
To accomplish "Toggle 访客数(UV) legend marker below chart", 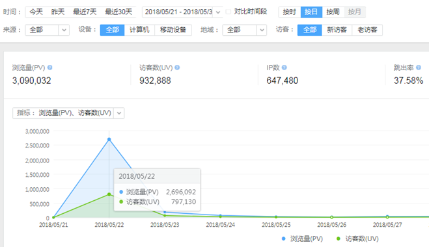I will (339, 239).
